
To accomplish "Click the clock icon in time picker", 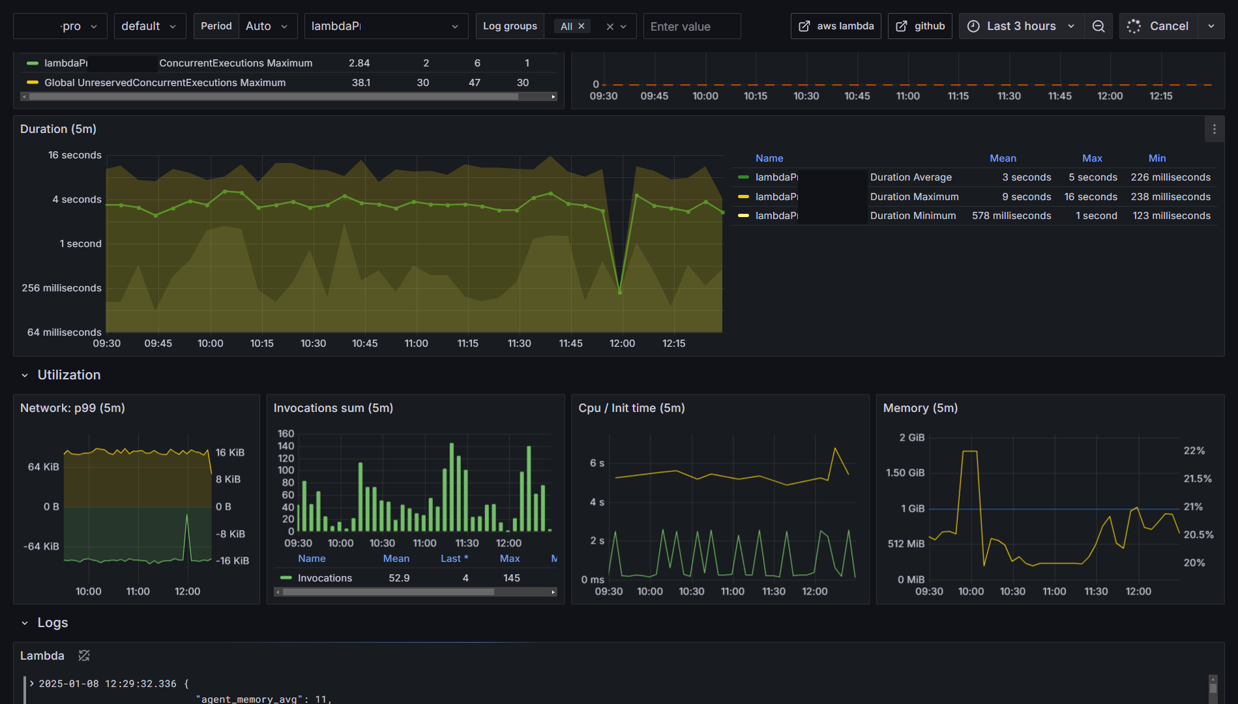I will tap(973, 26).
